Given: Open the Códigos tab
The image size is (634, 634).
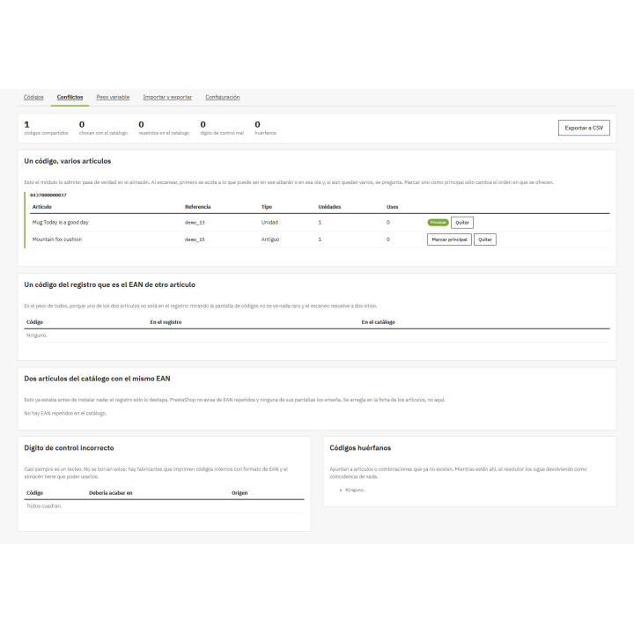Looking at the screenshot, I should [33, 97].
